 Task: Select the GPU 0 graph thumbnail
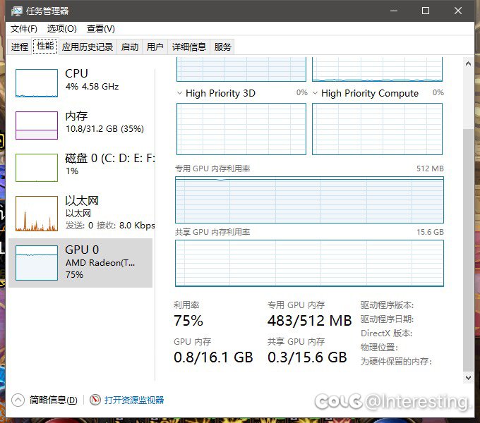tap(37, 263)
